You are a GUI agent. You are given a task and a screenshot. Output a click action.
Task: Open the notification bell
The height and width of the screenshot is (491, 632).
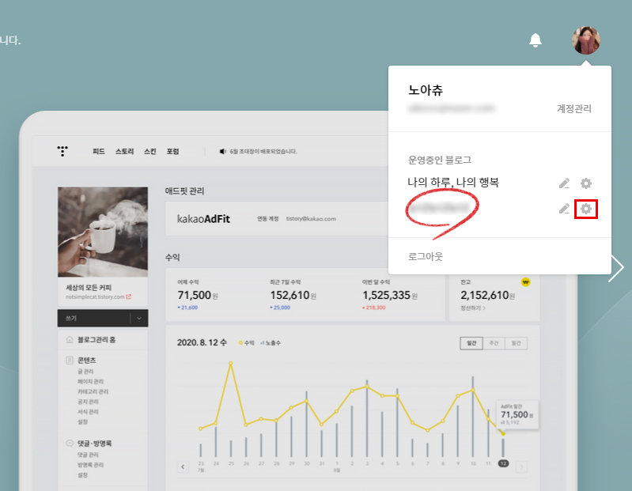click(x=535, y=40)
